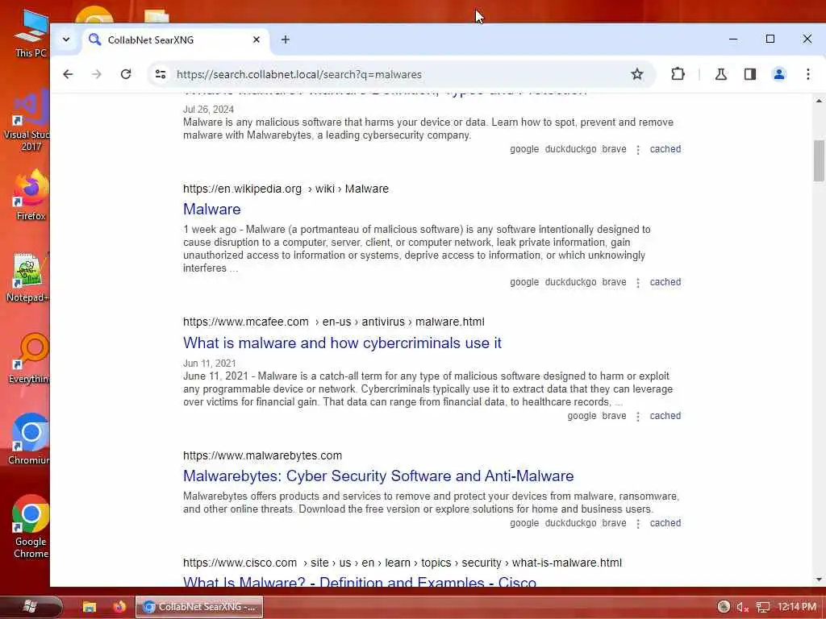Open What is malware and how cybercriminals use it

[x=342, y=343]
